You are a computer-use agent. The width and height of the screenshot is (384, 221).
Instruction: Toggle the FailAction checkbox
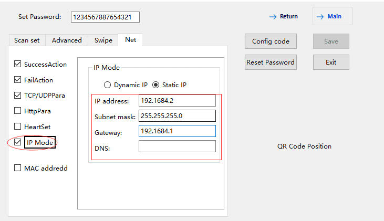point(18,80)
